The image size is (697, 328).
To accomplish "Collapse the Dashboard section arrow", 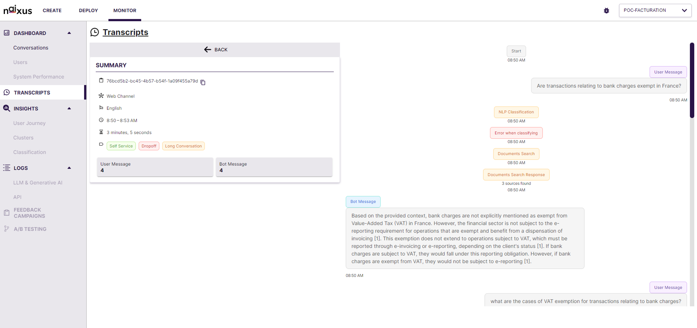I will click(x=69, y=33).
